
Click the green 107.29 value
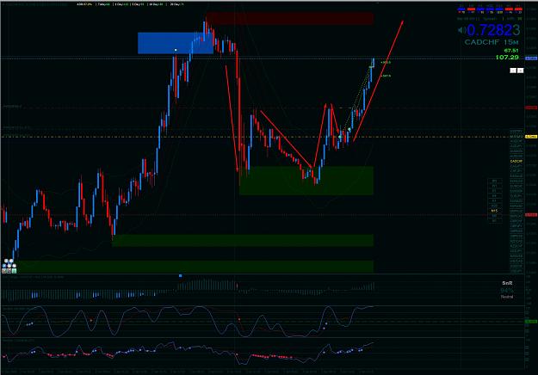tap(507, 58)
